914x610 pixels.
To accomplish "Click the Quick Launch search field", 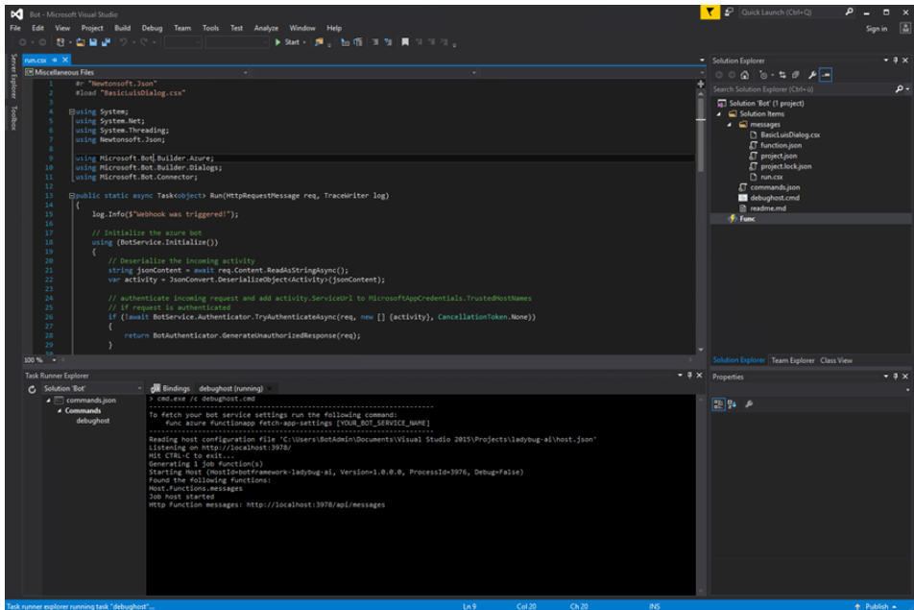I will (791, 12).
